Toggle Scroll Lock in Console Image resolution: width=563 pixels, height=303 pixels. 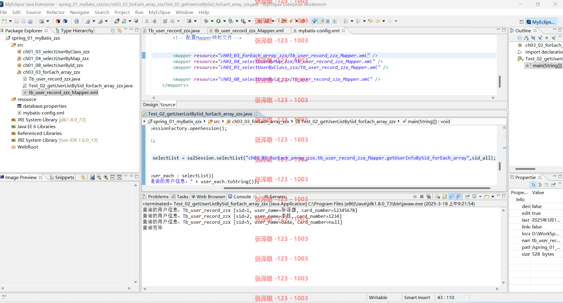[444, 196]
